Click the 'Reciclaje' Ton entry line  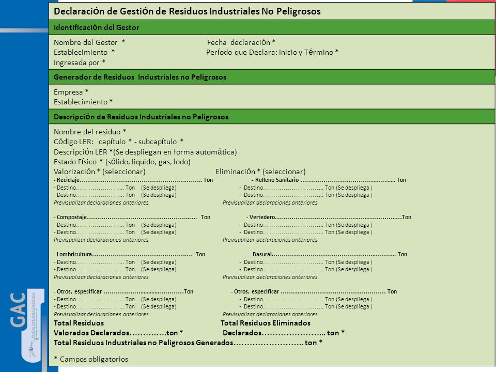pos(133,180)
